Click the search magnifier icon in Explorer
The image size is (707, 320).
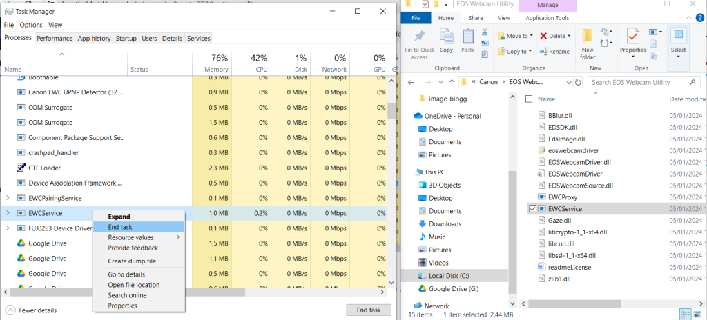[693, 82]
